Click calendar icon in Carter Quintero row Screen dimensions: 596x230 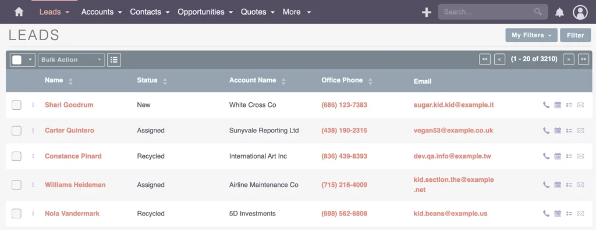(558, 131)
